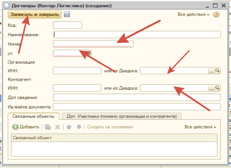Expand Все действия dropdown in table toolbar

tap(200, 127)
